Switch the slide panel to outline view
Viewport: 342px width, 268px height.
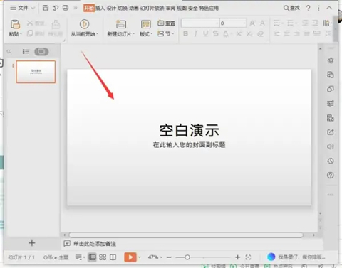click(26, 51)
